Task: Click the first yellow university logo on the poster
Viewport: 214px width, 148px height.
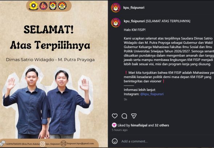Action: [33, 6]
